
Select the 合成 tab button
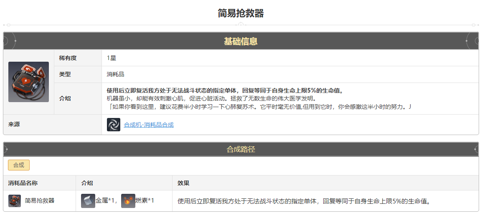(x=19, y=165)
